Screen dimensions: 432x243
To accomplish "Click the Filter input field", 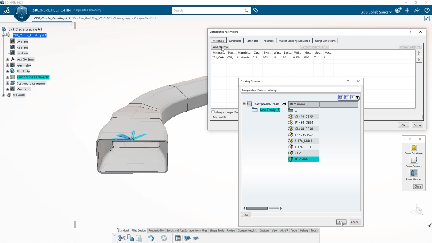I will tap(306, 215).
